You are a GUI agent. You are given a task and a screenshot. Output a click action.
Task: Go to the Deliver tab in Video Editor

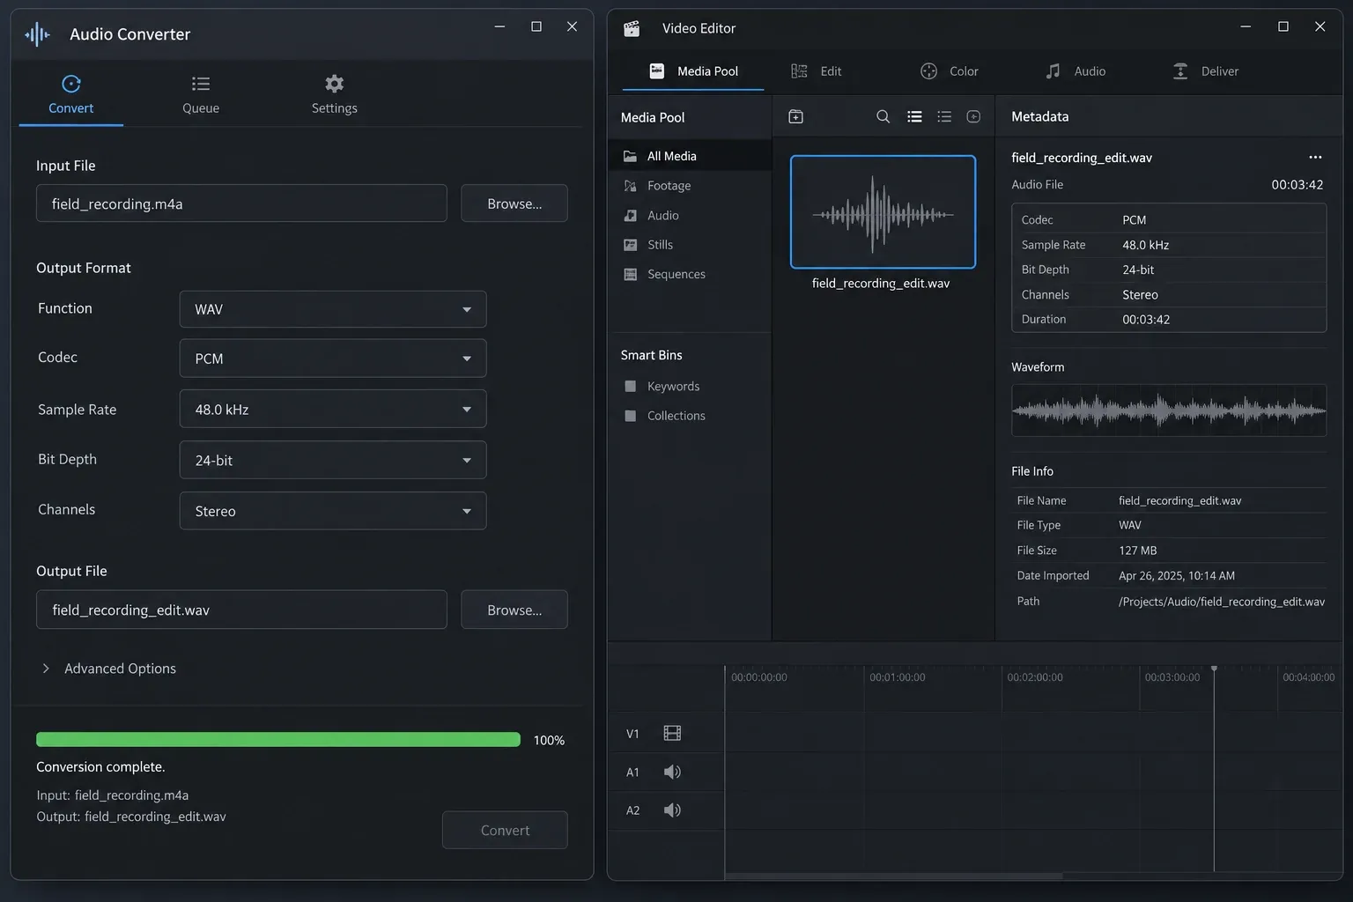click(x=1206, y=71)
